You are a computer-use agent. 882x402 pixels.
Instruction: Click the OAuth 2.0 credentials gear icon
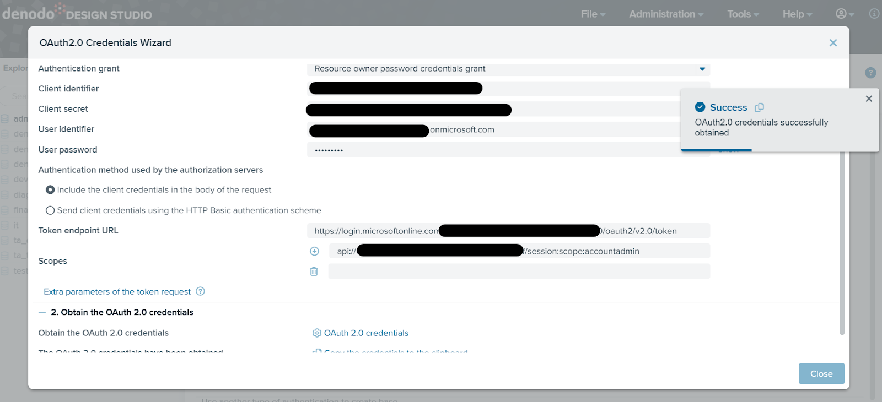(316, 333)
